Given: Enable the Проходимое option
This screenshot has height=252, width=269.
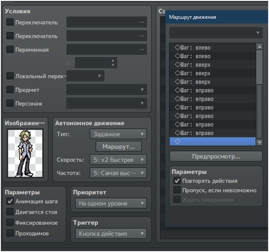Looking at the screenshot, I should [x=10, y=234].
